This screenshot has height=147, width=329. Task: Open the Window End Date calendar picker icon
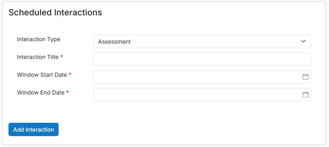pos(305,94)
